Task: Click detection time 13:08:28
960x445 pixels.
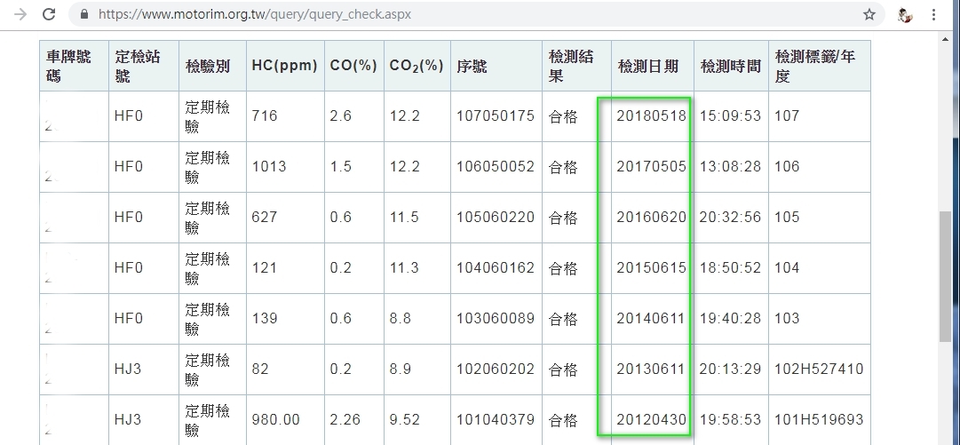Action: coord(730,166)
